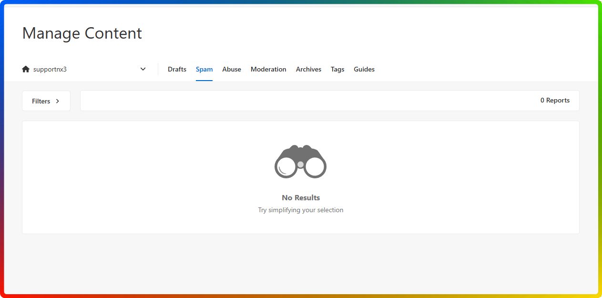The width and height of the screenshot is (602, 298).
Task: Click the 0 Reports count
Action: click(555, 101)
